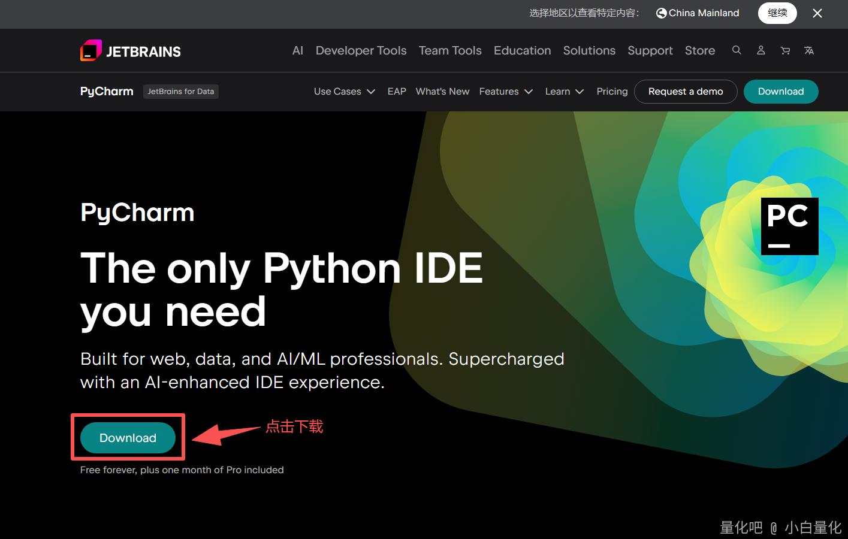Click the Request a demo button

[686, 92]
